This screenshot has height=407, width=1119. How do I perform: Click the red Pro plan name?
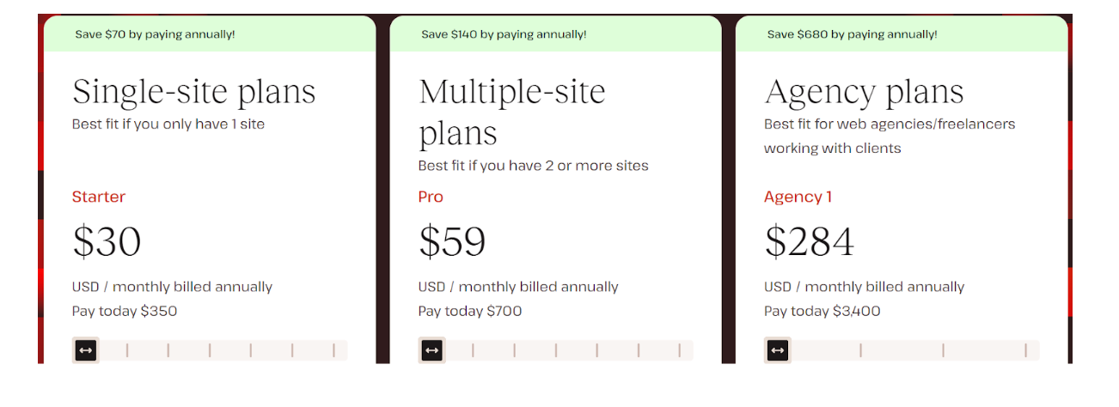(431, 197)
